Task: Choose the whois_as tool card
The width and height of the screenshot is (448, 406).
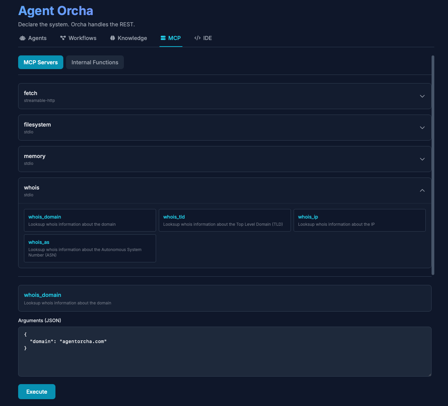Action: tap(90, 248)
